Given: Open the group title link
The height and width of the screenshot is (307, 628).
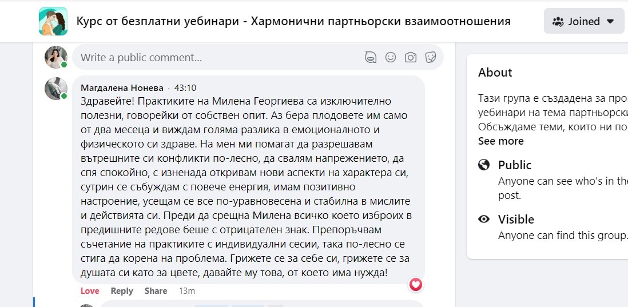Looking at the screenshot, I should coord(293,22).
